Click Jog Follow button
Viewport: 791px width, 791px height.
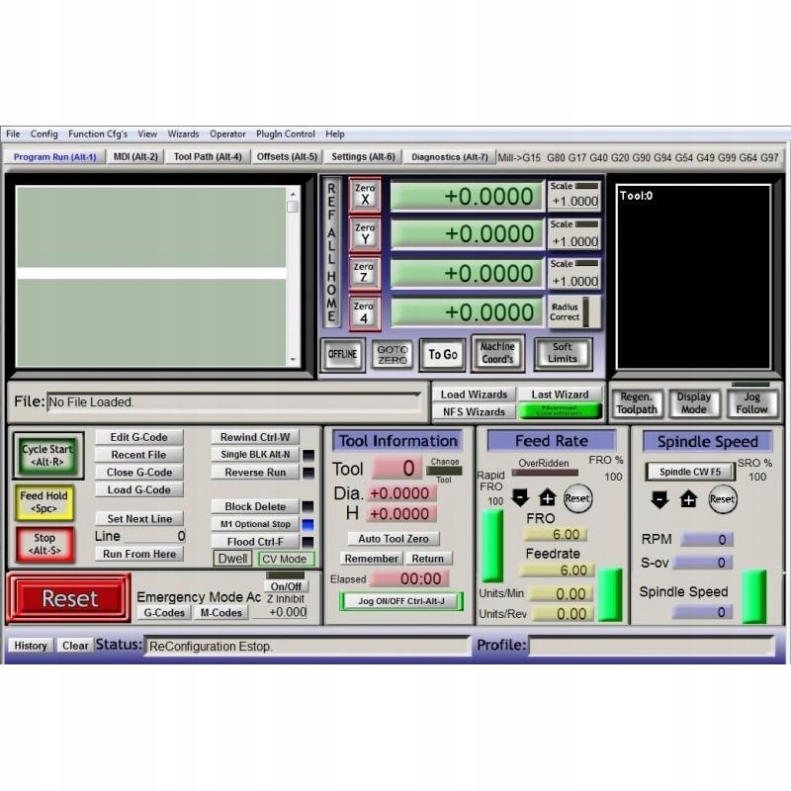(x=751, y=403)
